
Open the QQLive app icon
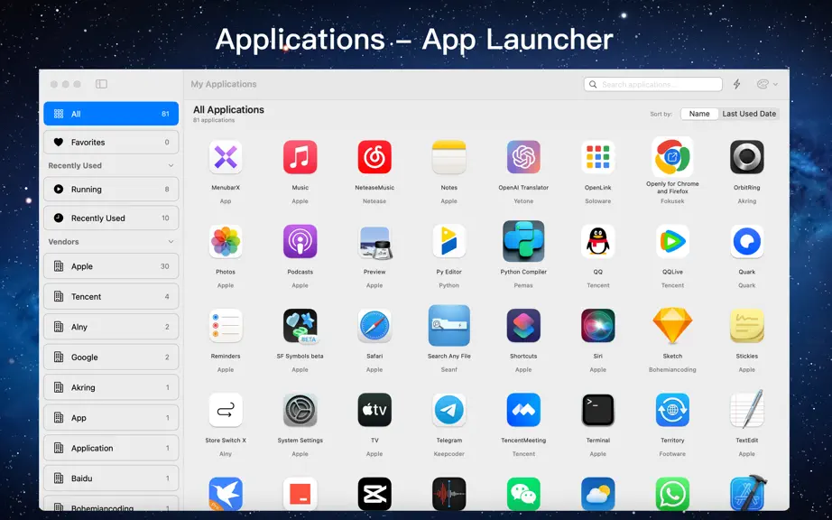click(x=672, y=241)
